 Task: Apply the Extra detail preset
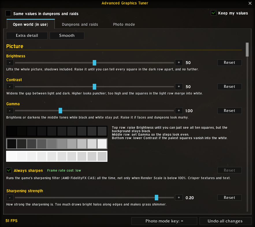27,36
